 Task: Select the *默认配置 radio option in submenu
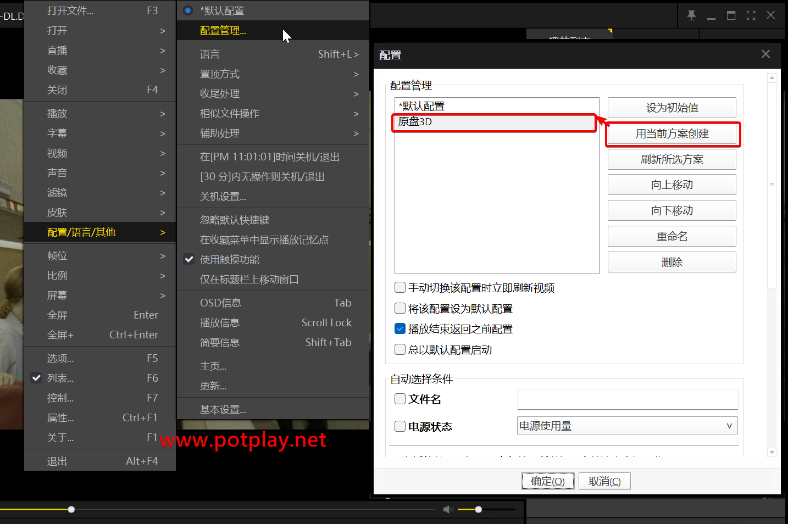(x=273, y=10)
